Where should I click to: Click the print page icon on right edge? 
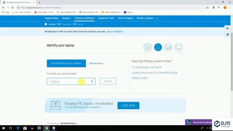[228, 28]
